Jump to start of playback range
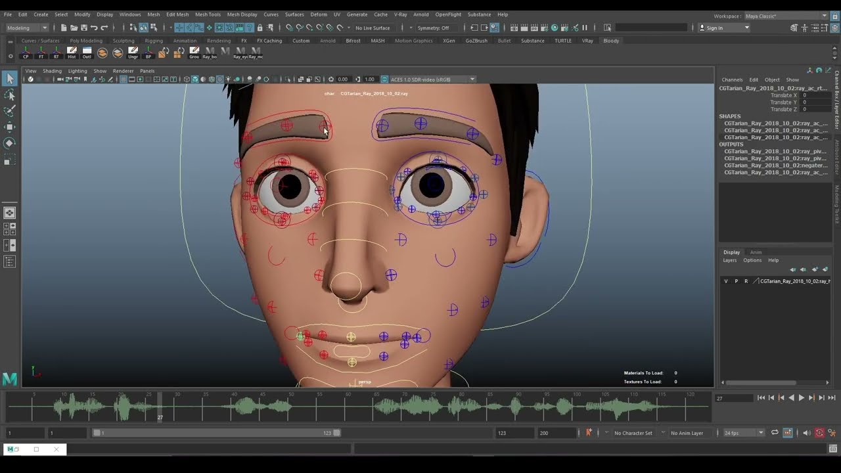Viewport: 841px width, 473px height. pyautogui.click(x=761, y=398)
